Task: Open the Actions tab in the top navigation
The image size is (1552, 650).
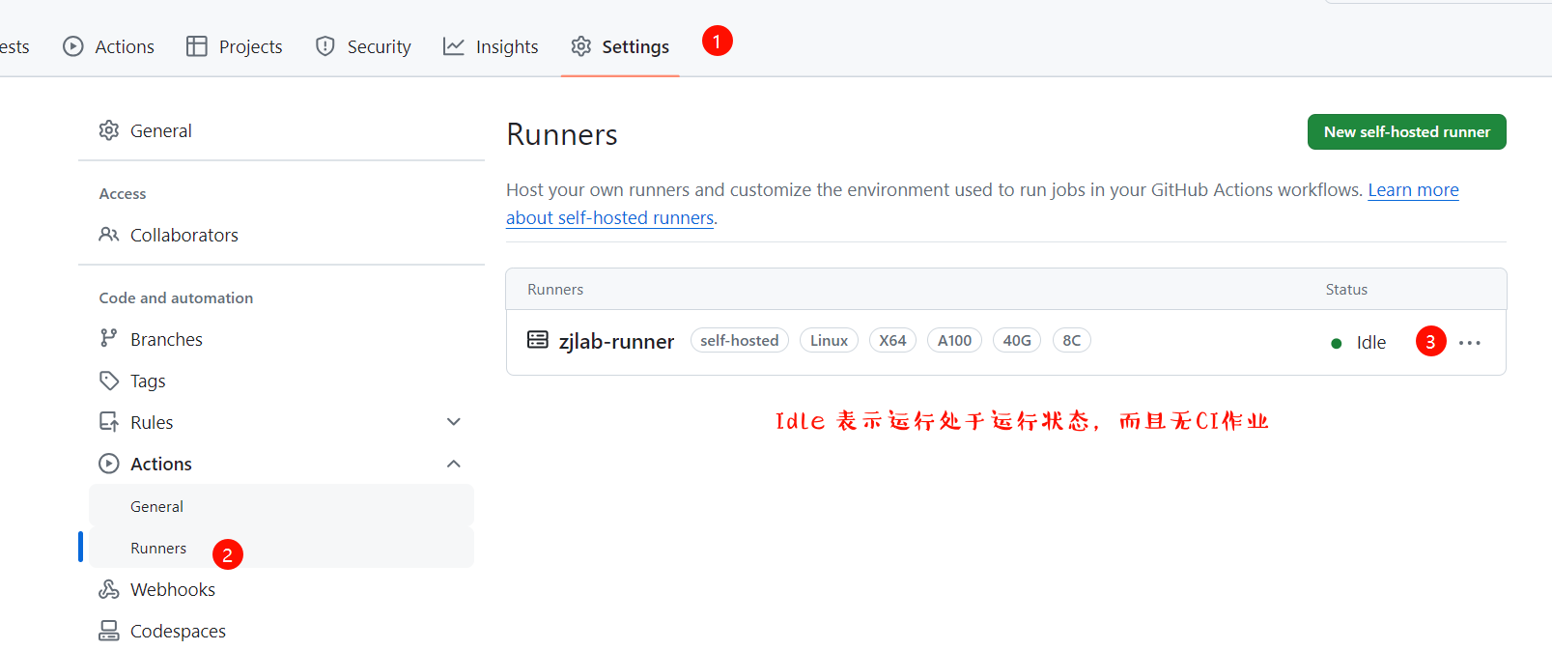Action: tap(108, 46)
